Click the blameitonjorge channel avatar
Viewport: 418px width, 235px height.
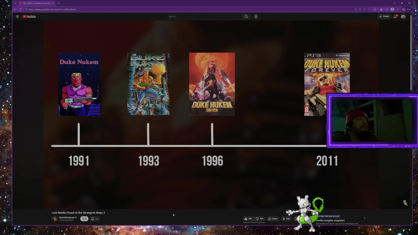click(x=55, y=219)
